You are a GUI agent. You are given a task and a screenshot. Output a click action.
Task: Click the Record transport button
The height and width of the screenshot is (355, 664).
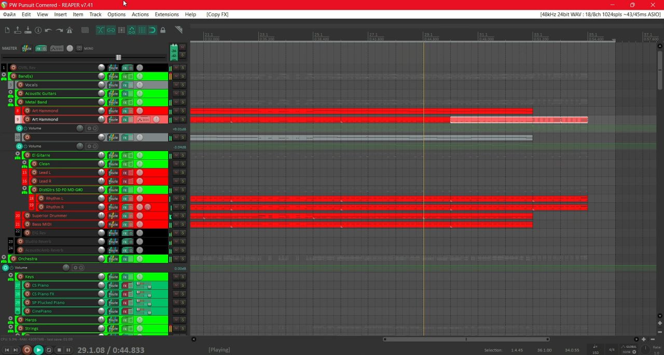(27, 350)
